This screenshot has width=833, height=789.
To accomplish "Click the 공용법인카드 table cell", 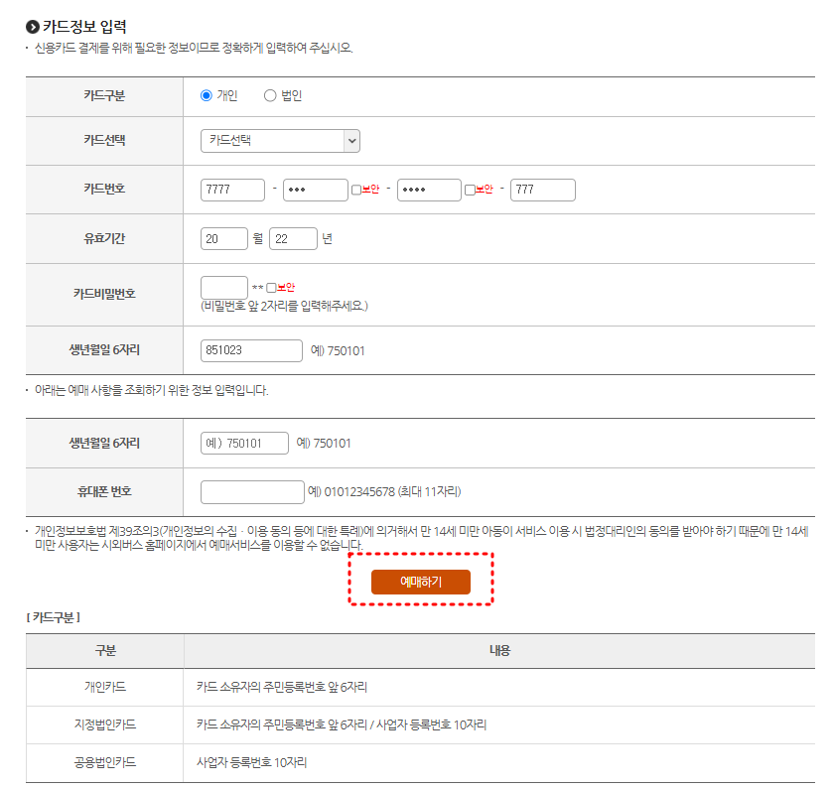I will (x=105, y=762).
